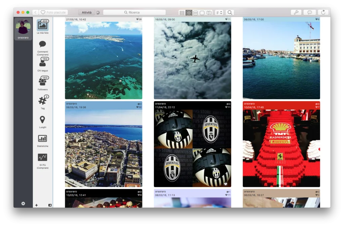
Task: Open the Luoghi places section
Action: tap(43, 122)
